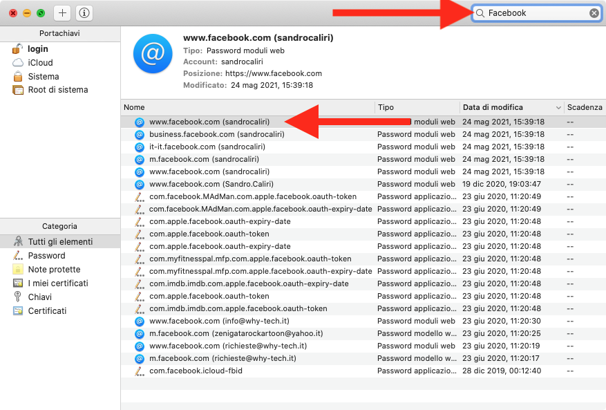Clear the Facebook search with the X button

594,13
